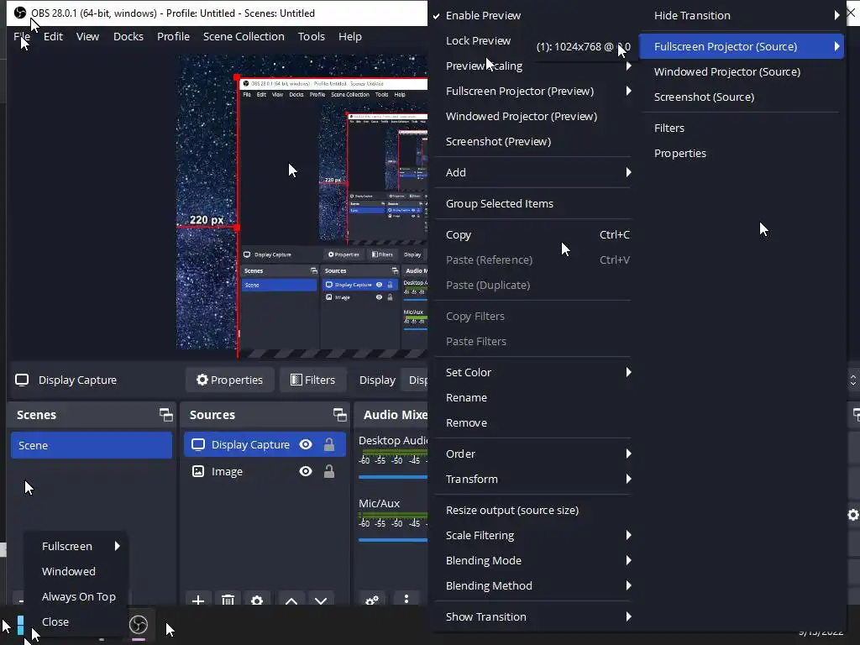Toggle the Display Capture visibility eye
Image resolution: width=860 pixels, height=645 pixels.
(x=306, y=444)
